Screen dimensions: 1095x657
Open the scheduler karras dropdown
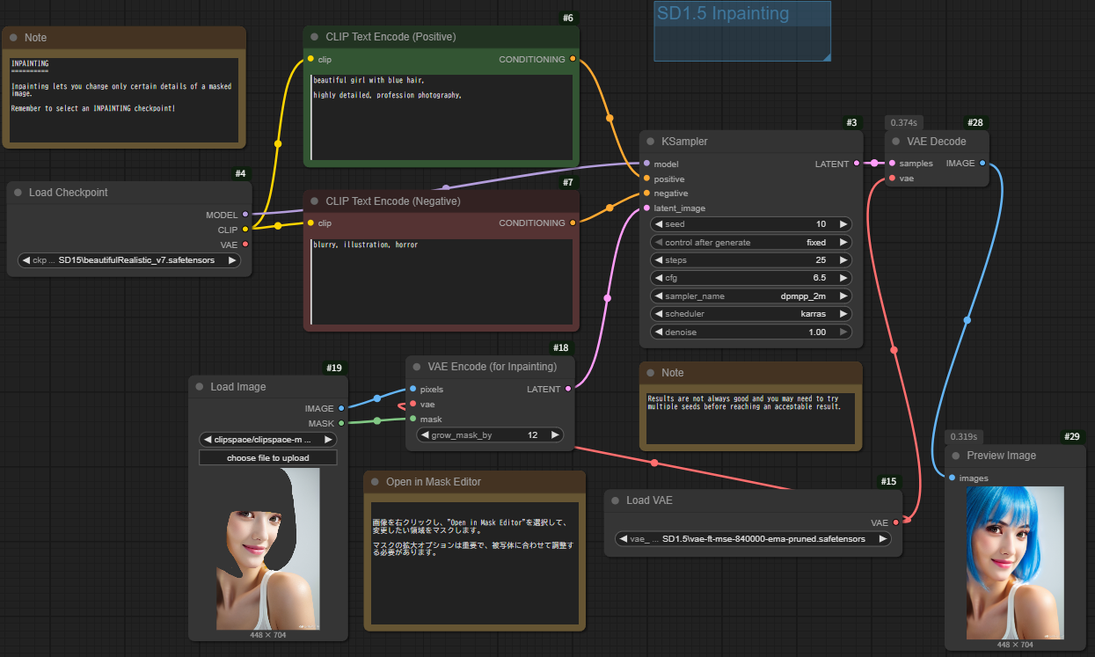point(751,314)
